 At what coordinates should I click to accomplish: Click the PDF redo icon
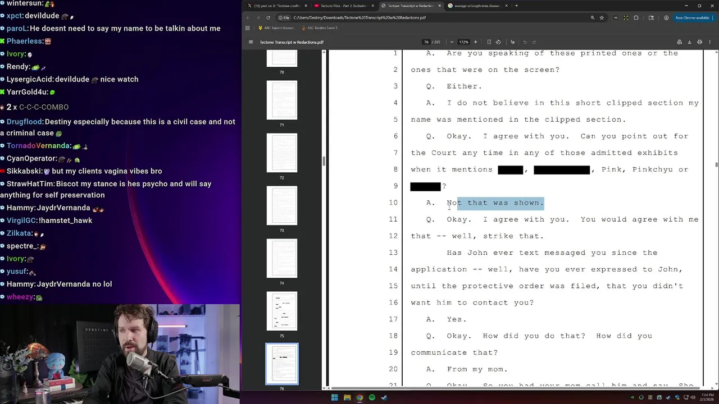534,42
